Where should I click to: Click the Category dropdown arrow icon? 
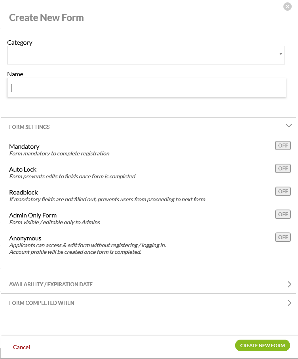(280, 54)
